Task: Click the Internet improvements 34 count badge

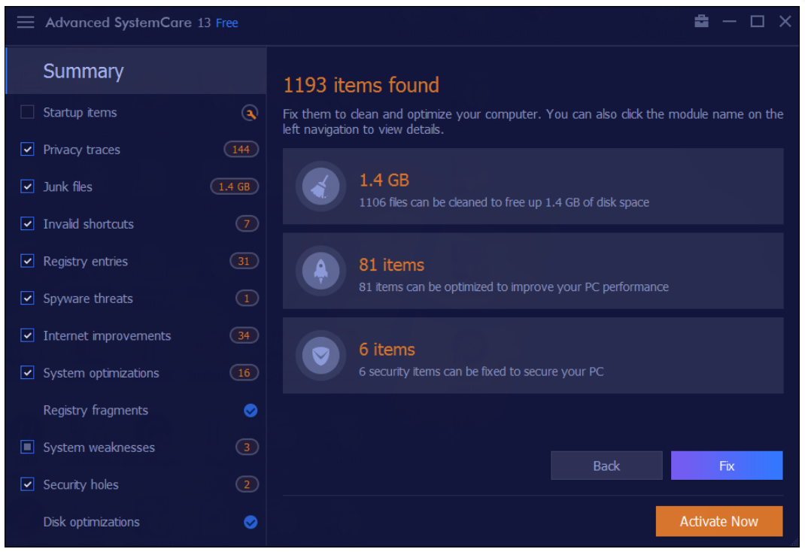Action: point(244,335)
